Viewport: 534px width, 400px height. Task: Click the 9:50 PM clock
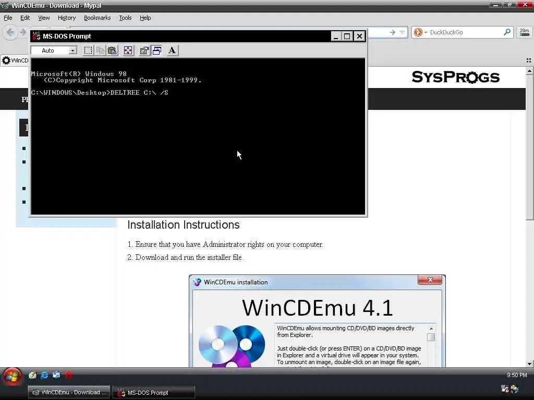coord(517,375)
